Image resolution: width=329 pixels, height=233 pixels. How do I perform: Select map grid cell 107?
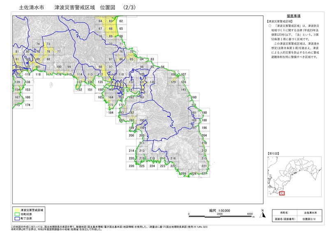coord(183,75)
